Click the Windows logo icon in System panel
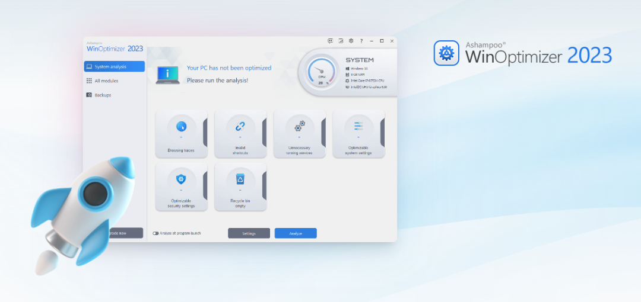The width and height of the screenshot is (641, 302). [347, 69]
